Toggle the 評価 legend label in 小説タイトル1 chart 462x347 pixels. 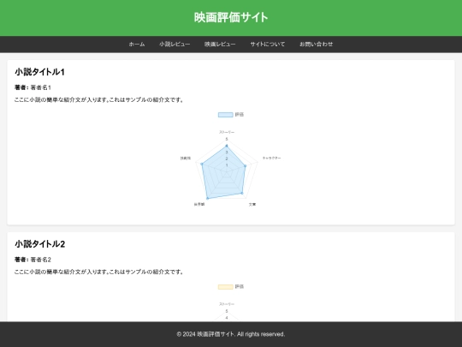[x=240, y=115]
